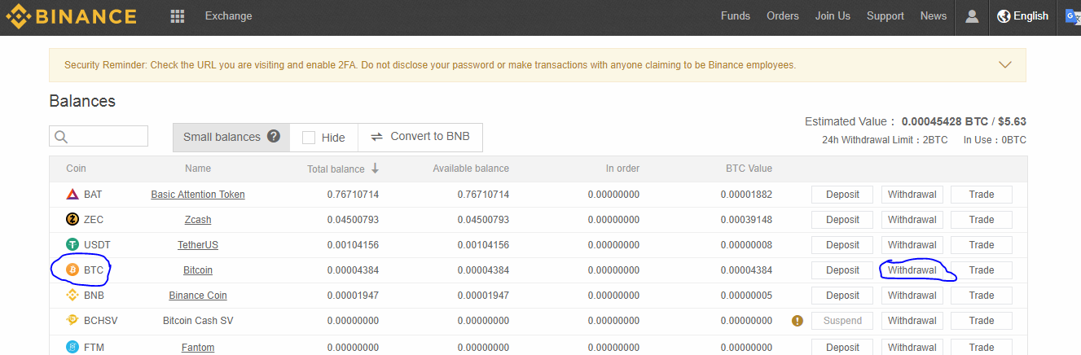Image resolution: width=1081 pixels, height=355 pixels.
Task: Click the BCHSV coin icon
Action: point(72,321)
